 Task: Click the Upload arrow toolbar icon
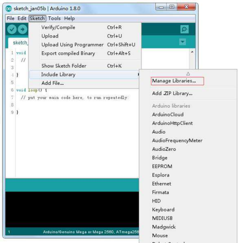click(x=23, y=29)
